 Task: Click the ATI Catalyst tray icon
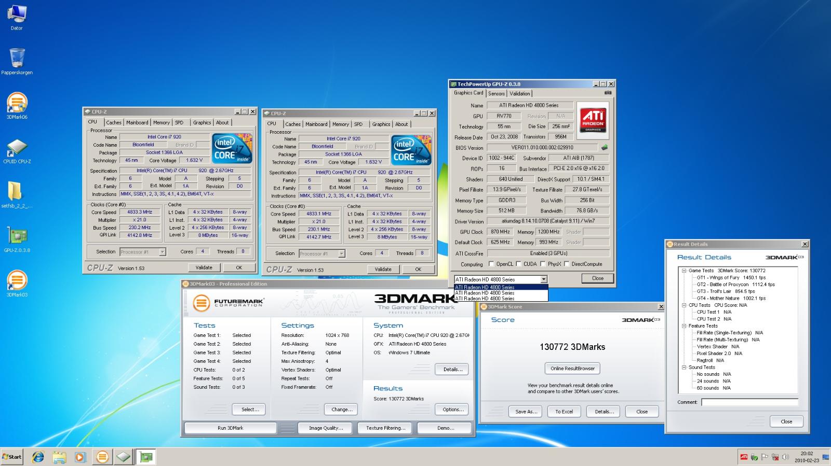pos(744,457)
